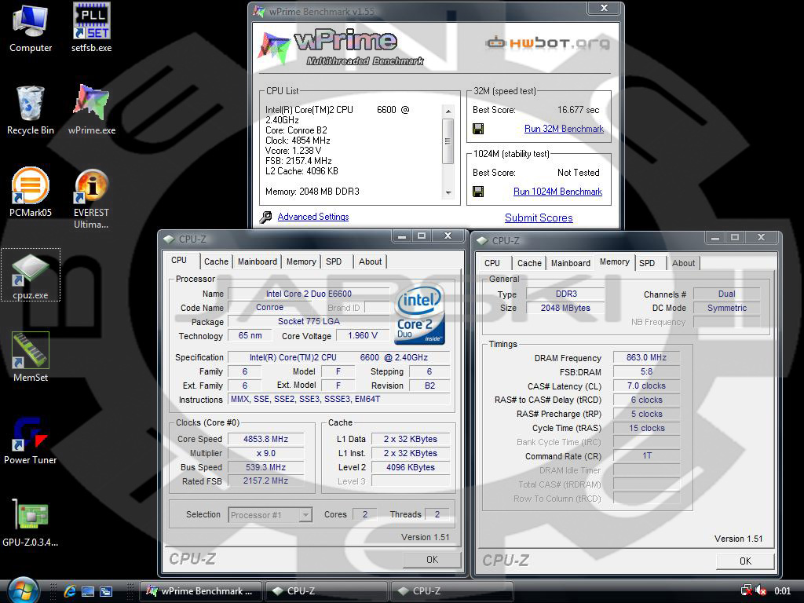Select the wPrime.exe desktop icon
This screenshot has height=603, width=804.
coord(91,110)
